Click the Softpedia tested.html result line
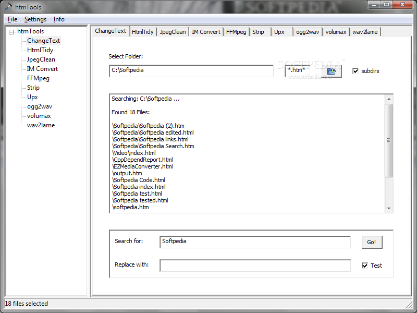Viewport: 417px width, 313px height. (x=140, y=200)
